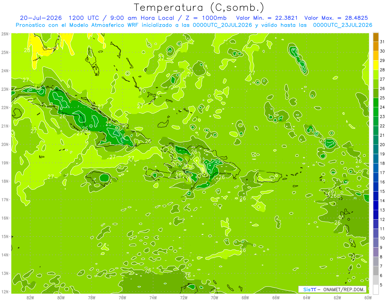Click the dark blue color bar segment between 13 and 14
The height and width of the screenshot is (302, 391).
[376, 205]
